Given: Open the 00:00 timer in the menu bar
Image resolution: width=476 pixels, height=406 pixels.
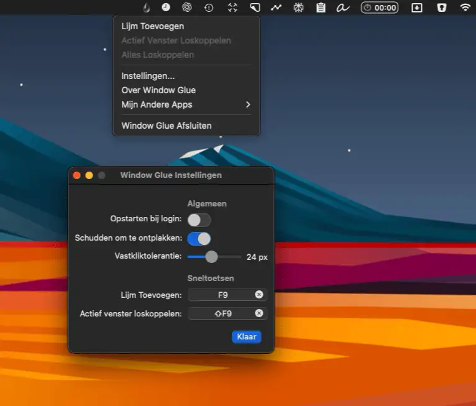Looking at the screenshot, I should point(380,7).
